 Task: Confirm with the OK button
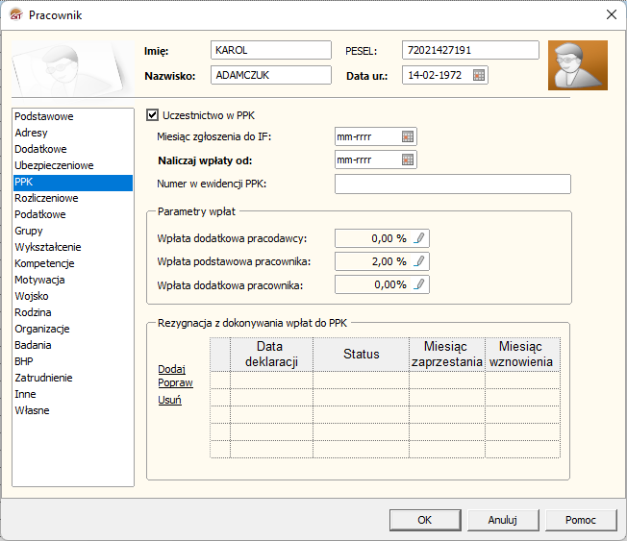[x=425, y=520]
